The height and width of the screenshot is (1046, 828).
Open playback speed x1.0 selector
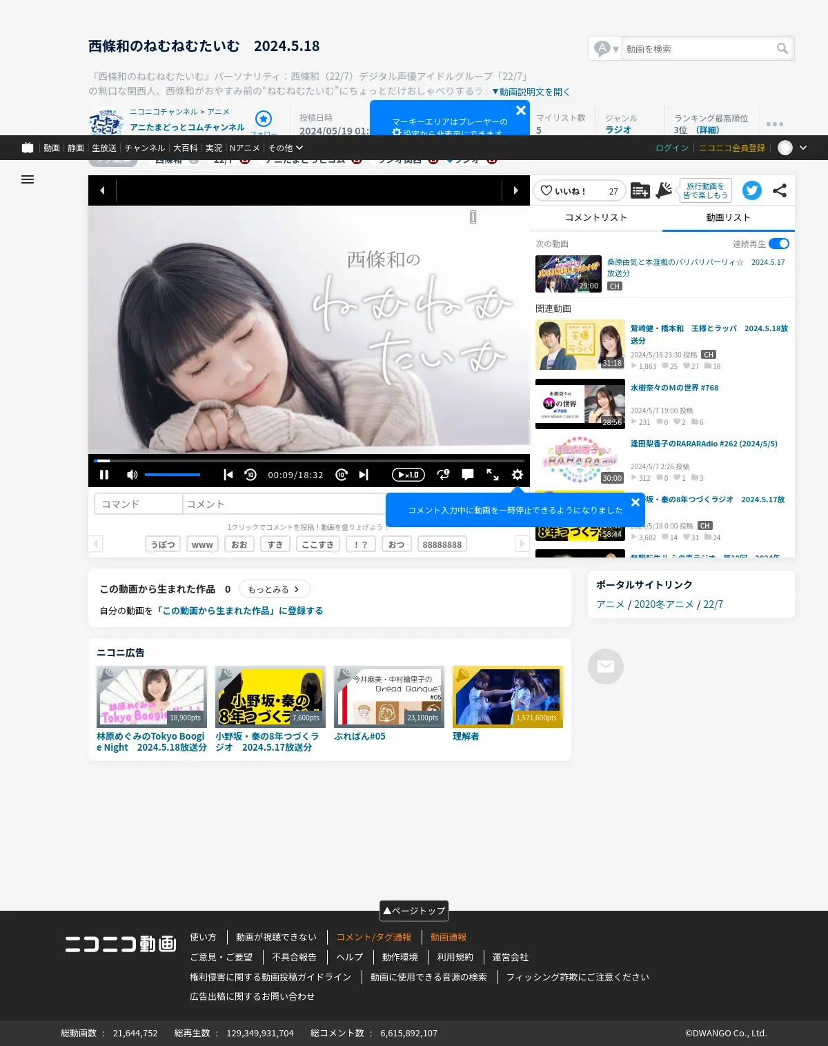408,475
